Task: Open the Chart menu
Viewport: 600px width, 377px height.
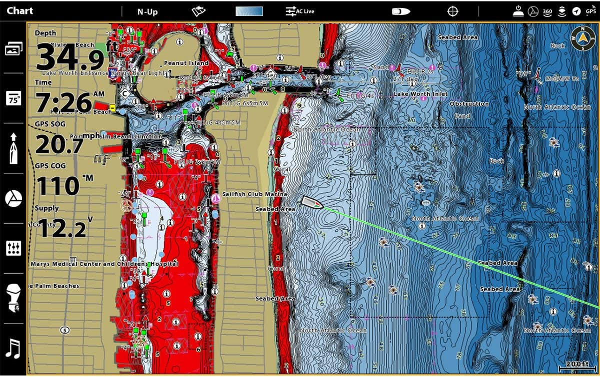Action: (20, 10)
